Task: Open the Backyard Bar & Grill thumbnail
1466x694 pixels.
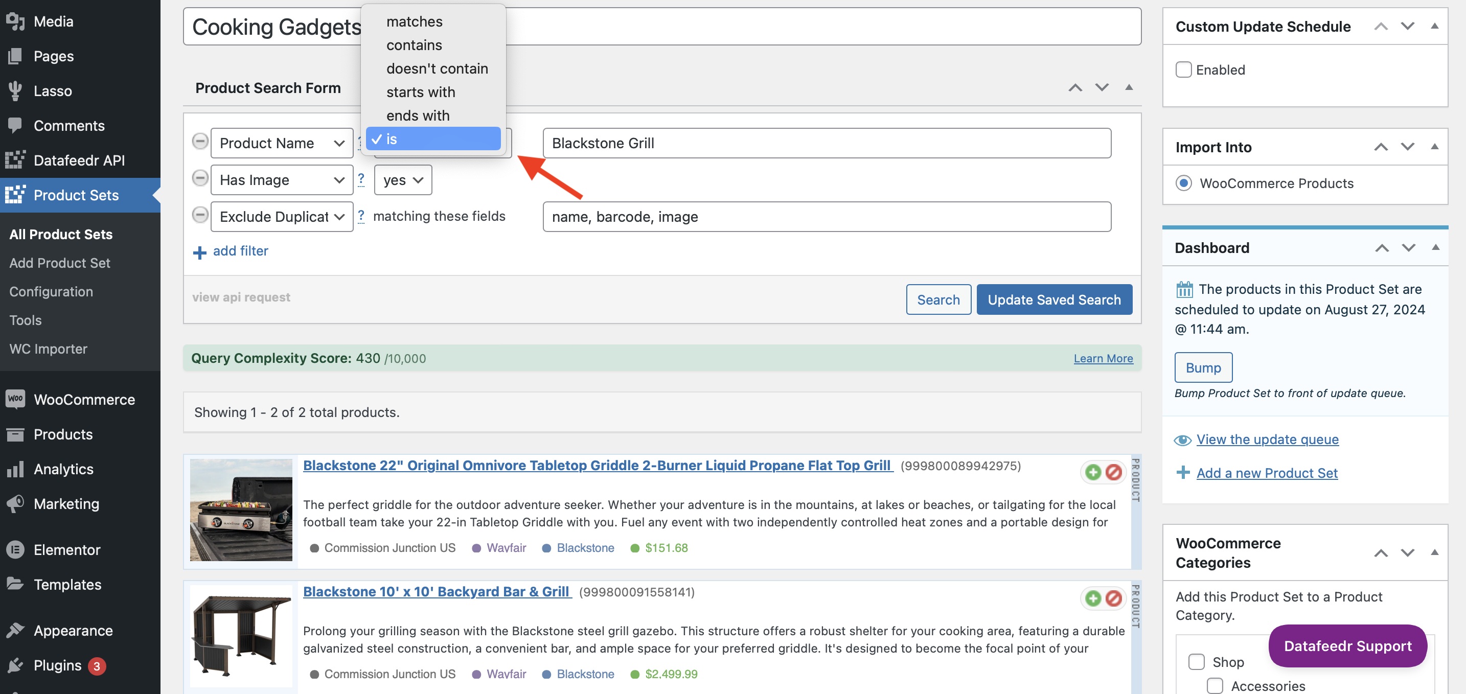Action: 241,637
